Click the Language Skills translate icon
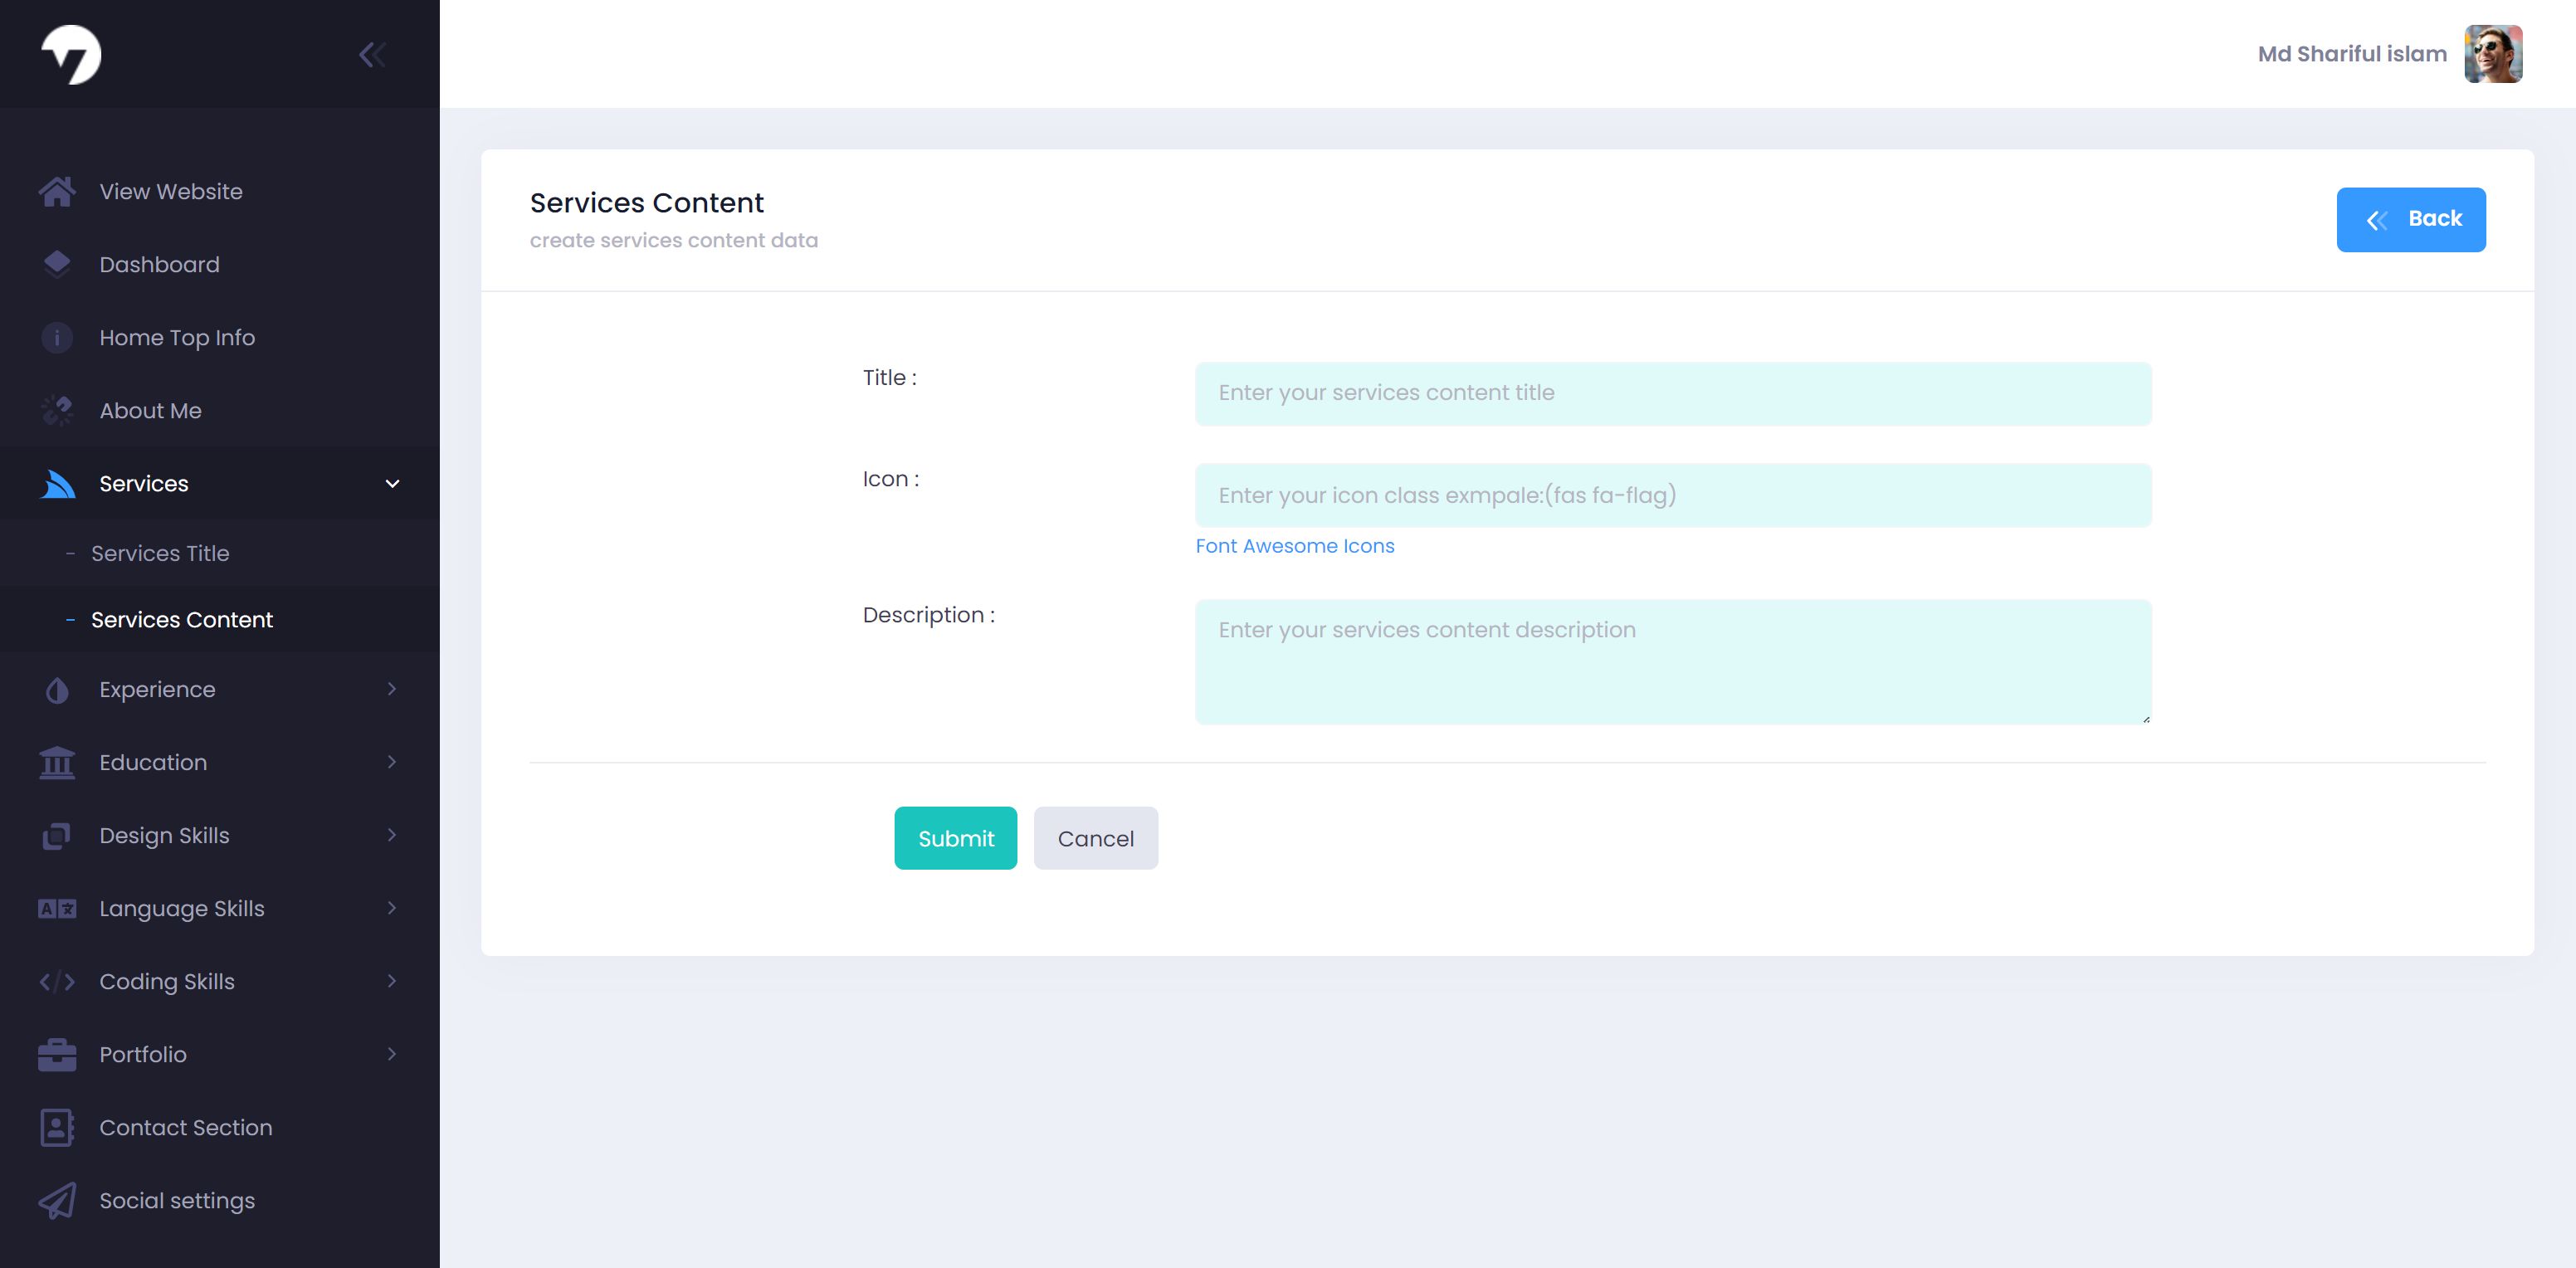Image resolution: width=2576 pixels, height=1268 pixels. point(57,908)
